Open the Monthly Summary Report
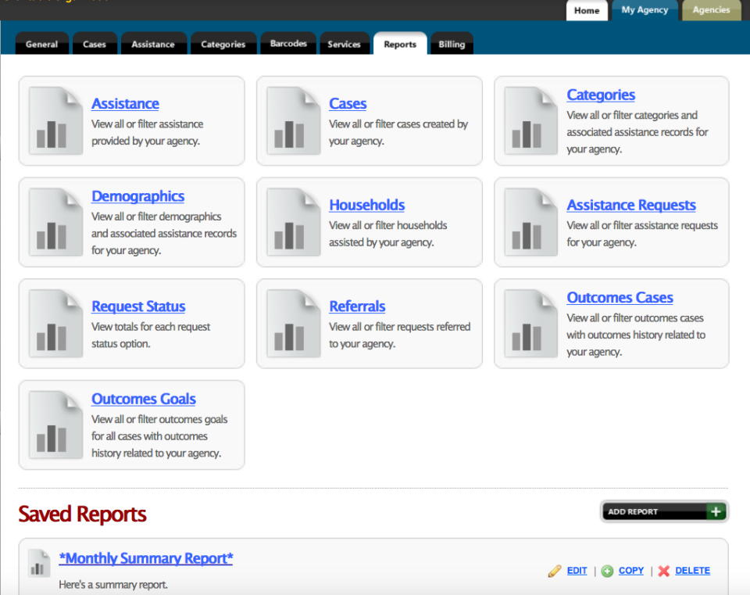Viewport: 750px width, 595px height. point(146,558)
